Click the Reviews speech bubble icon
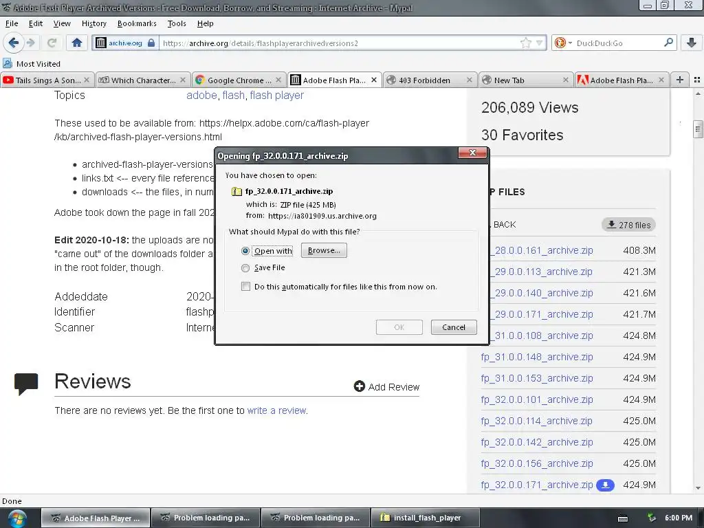 26,384
